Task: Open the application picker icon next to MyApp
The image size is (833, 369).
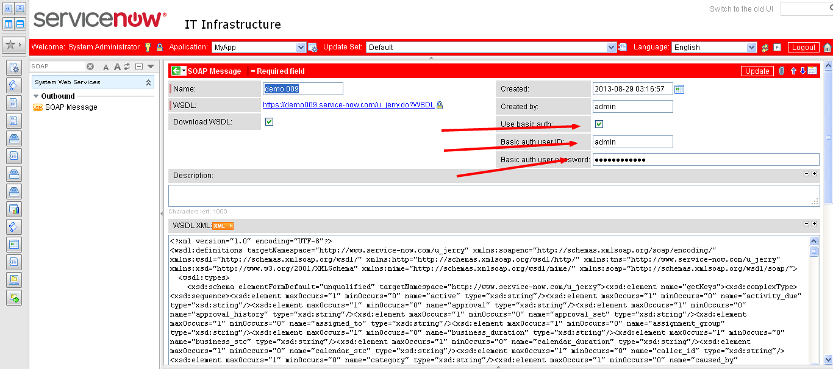Action: coord(313,47)
